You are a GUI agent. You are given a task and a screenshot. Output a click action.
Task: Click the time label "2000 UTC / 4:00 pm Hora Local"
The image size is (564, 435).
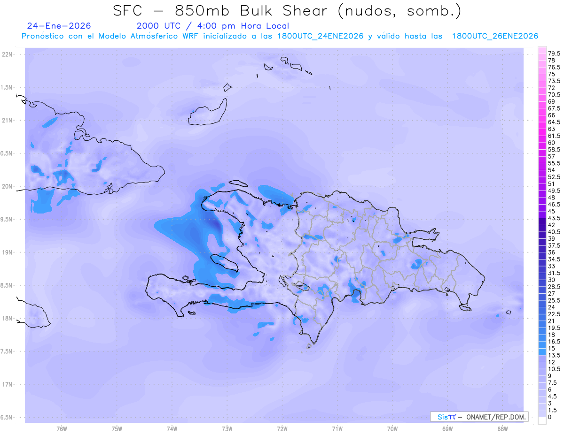tap(213, 26)
